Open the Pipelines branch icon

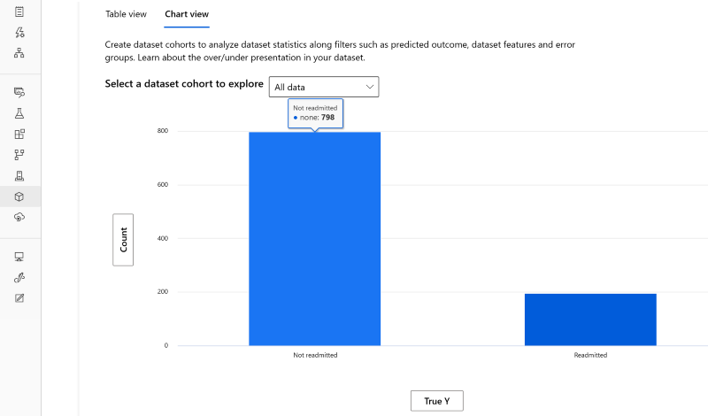19,155
